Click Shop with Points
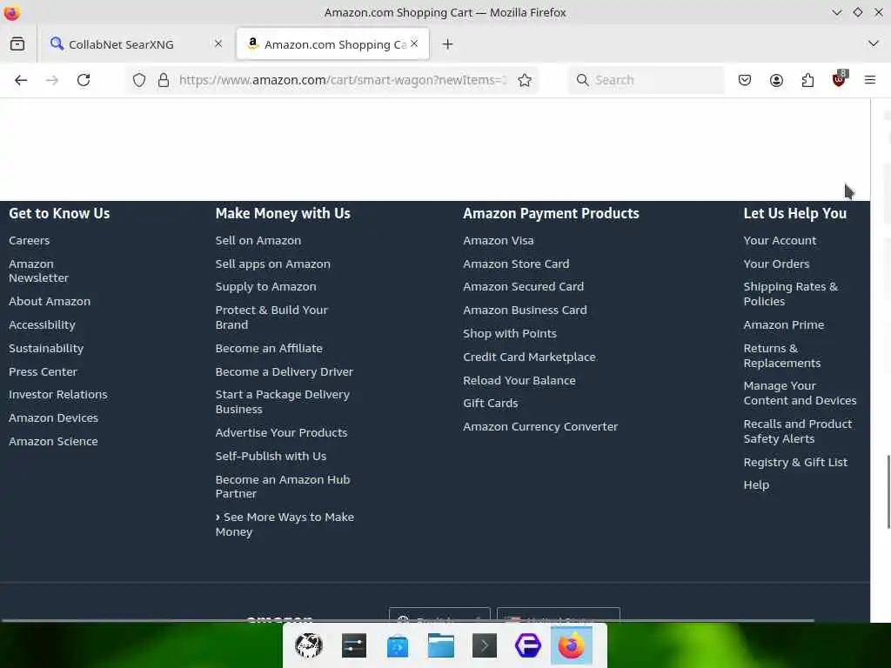The height and width of the screenshot is (668, 891). click(x=510, y=333)
